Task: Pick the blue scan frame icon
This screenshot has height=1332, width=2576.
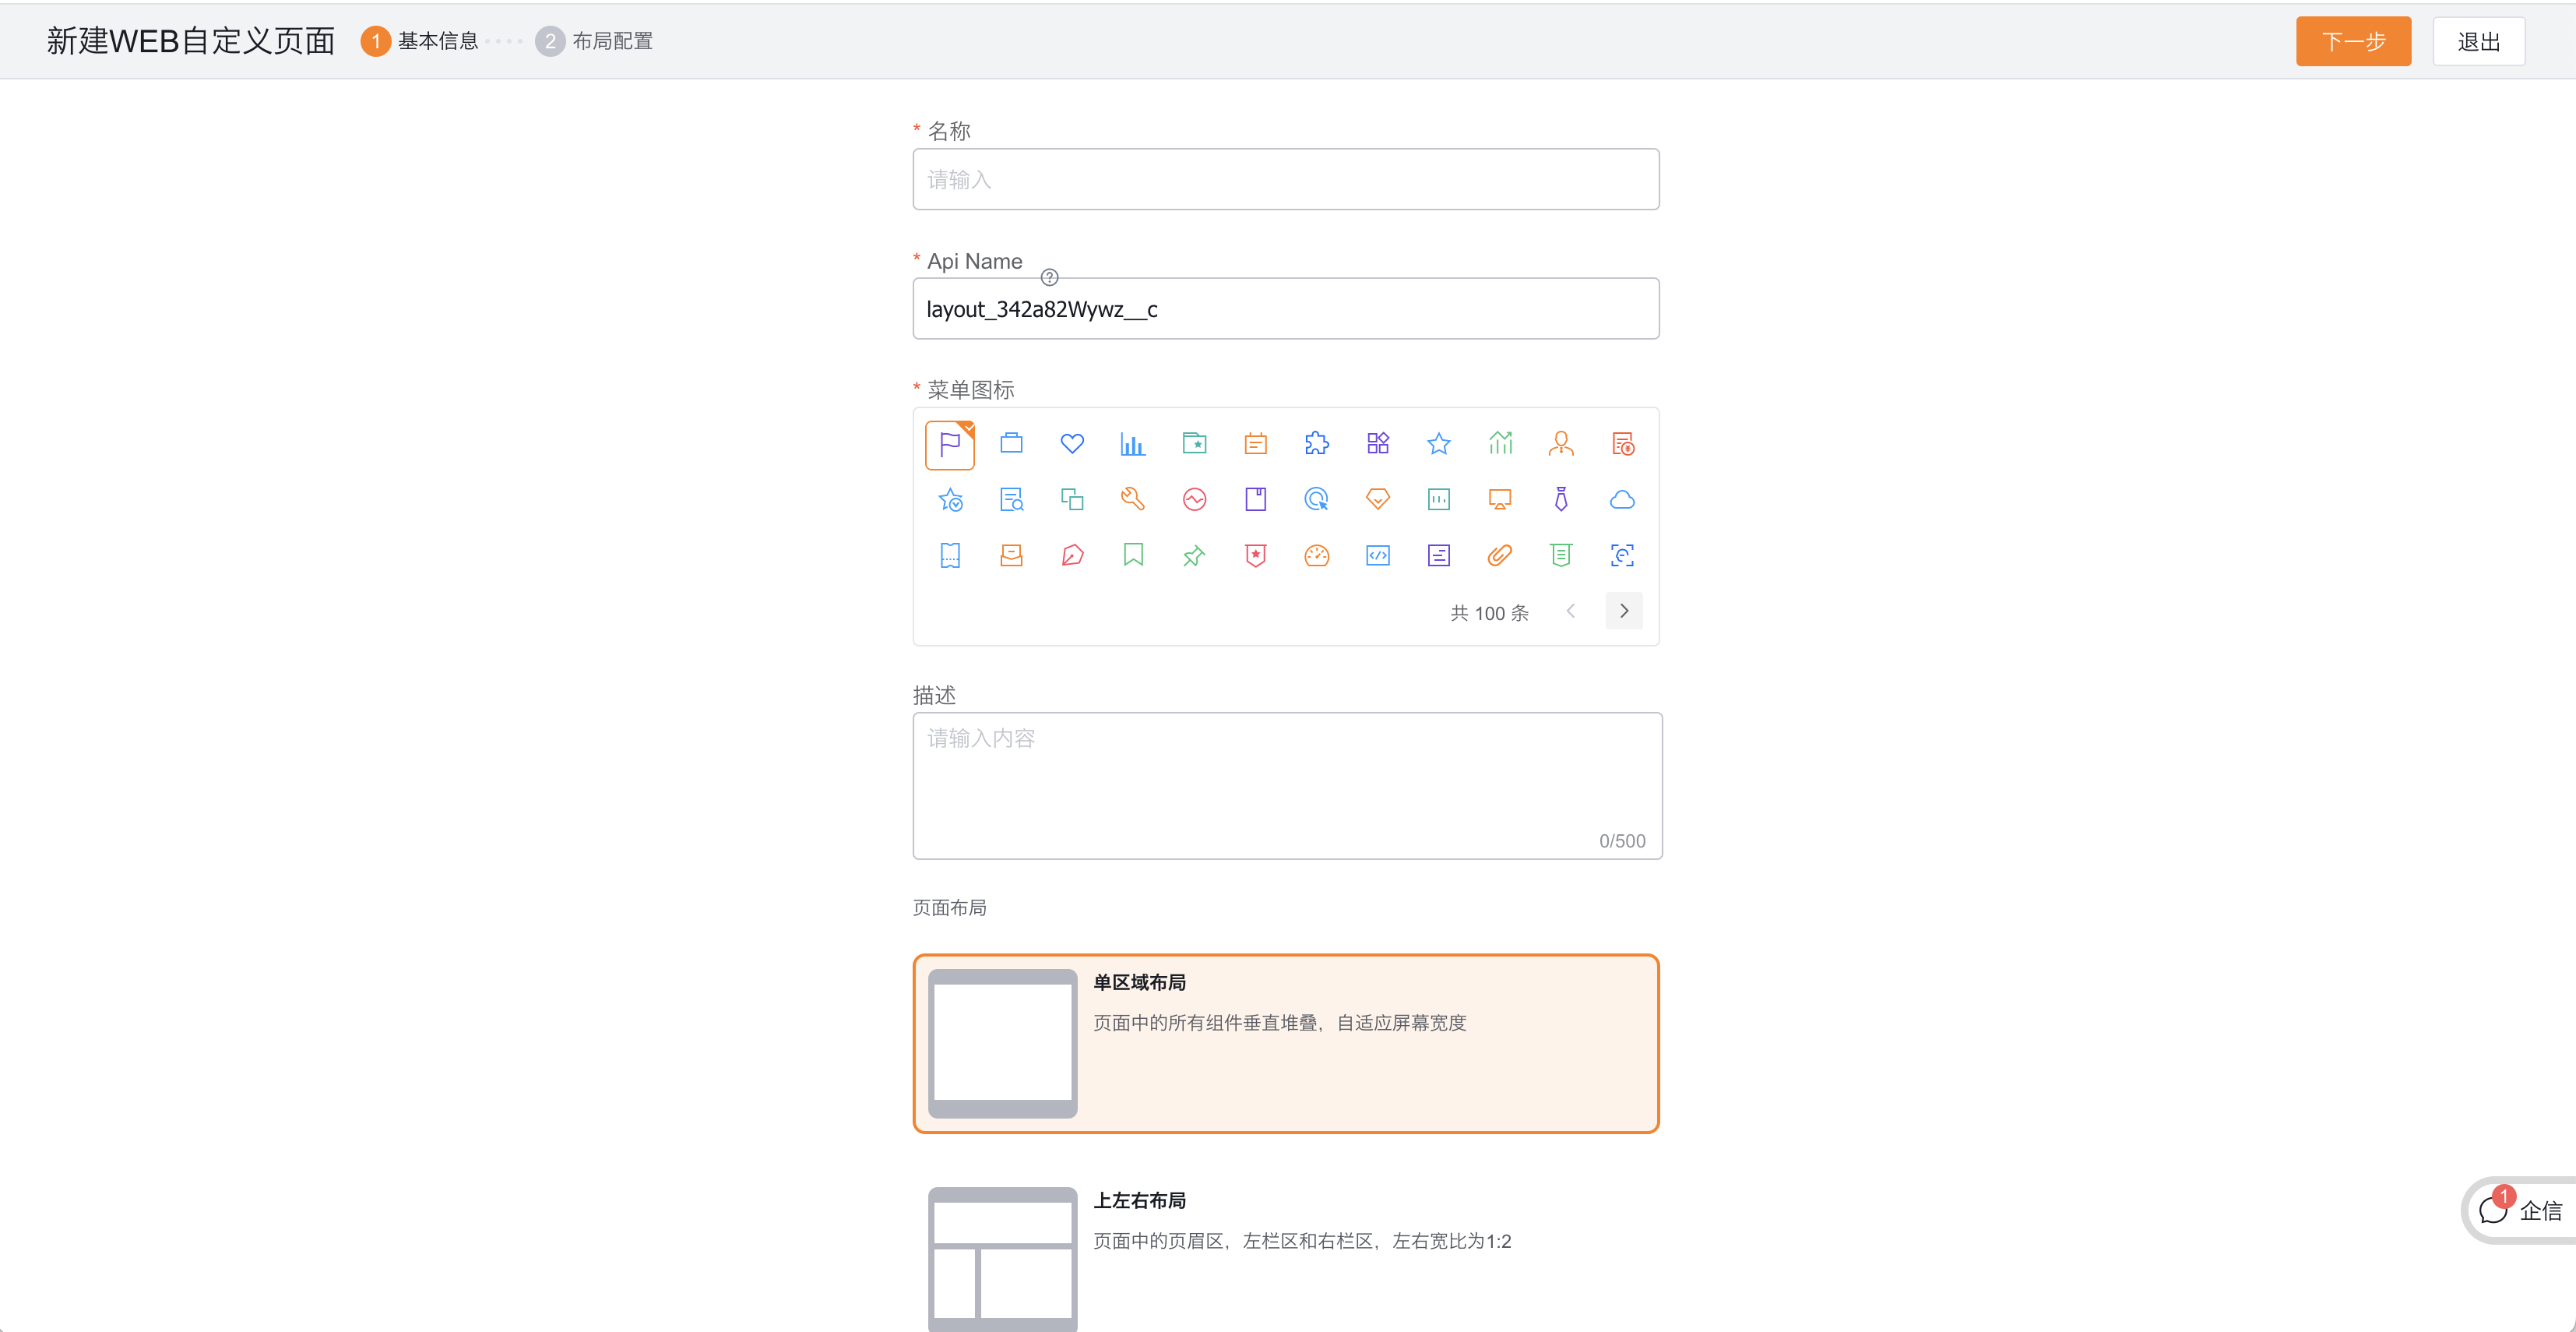Action: [1623, 556]
